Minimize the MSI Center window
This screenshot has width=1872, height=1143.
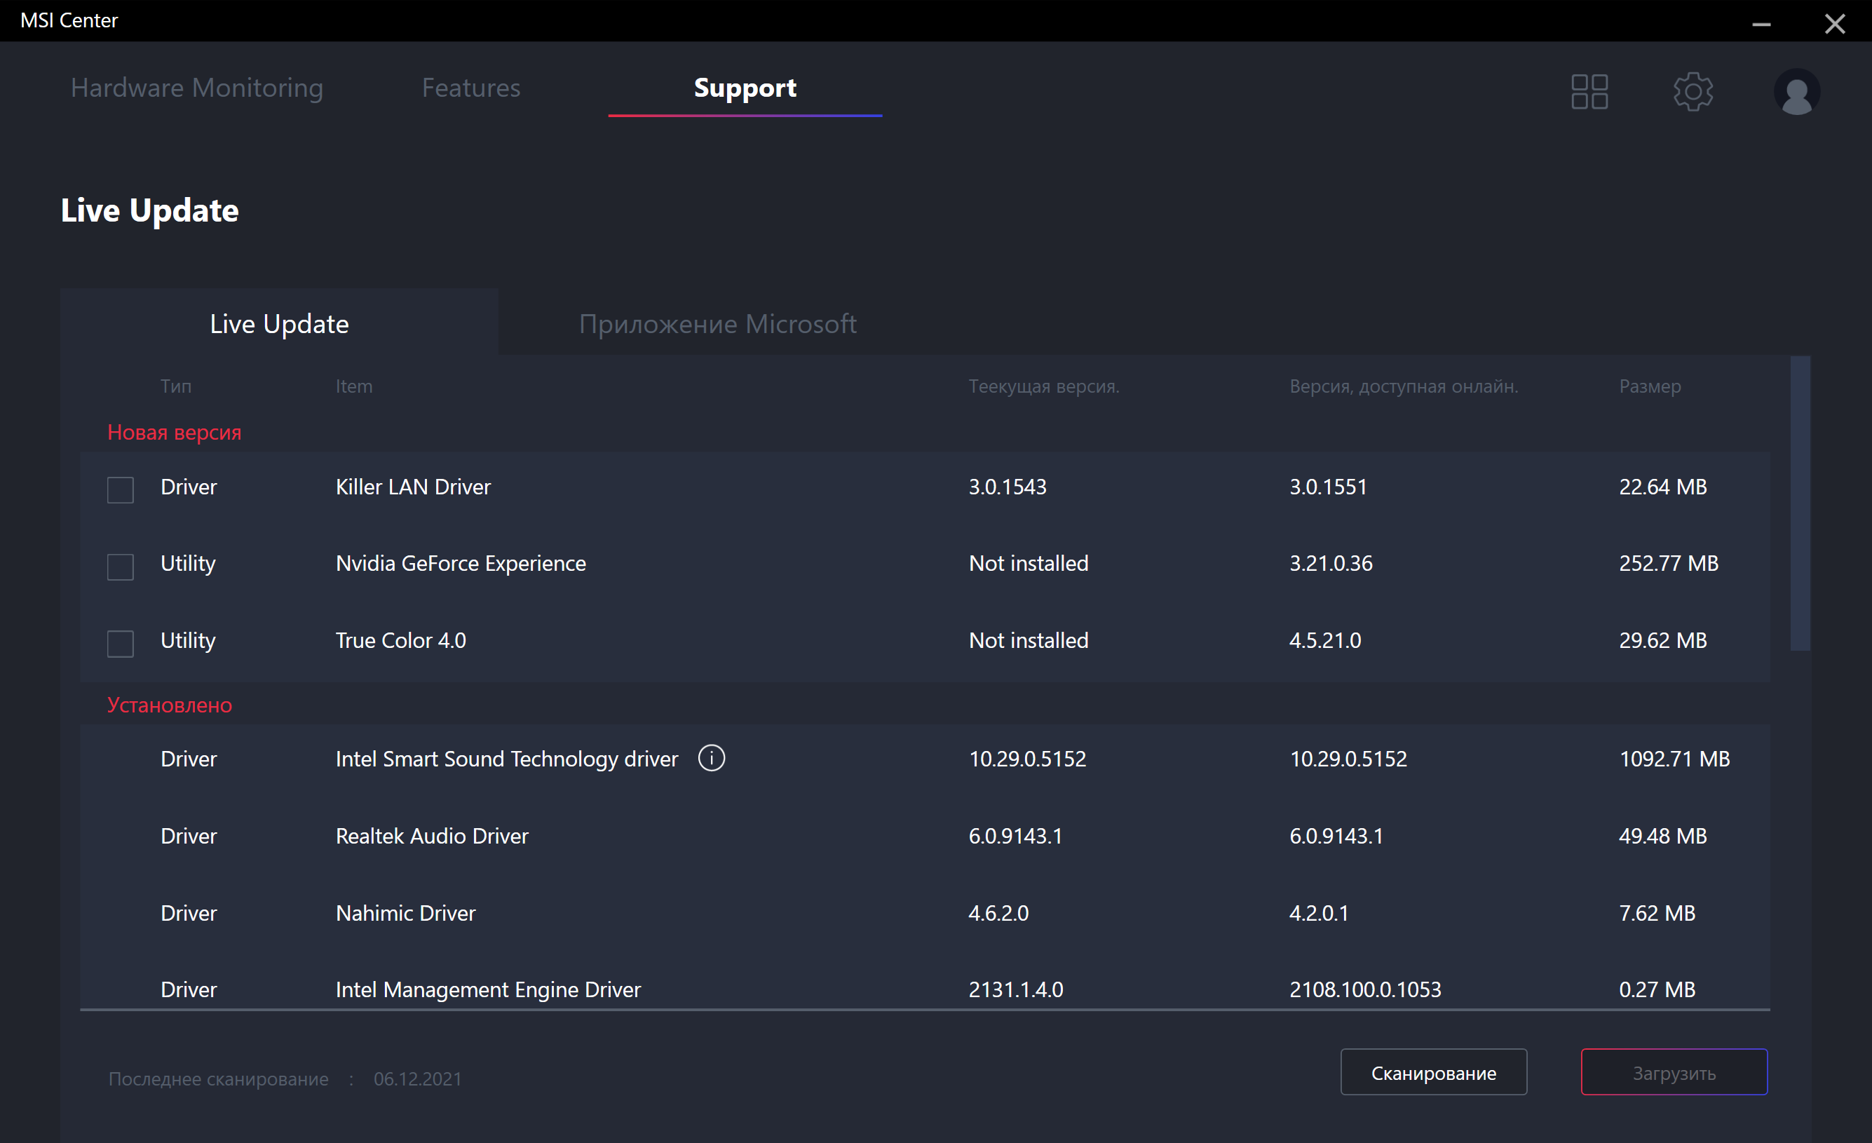[1761, 25]
